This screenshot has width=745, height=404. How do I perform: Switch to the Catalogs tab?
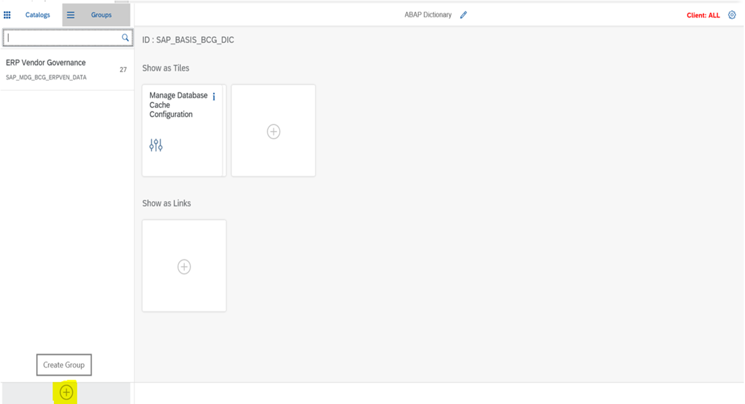[38, 15]
